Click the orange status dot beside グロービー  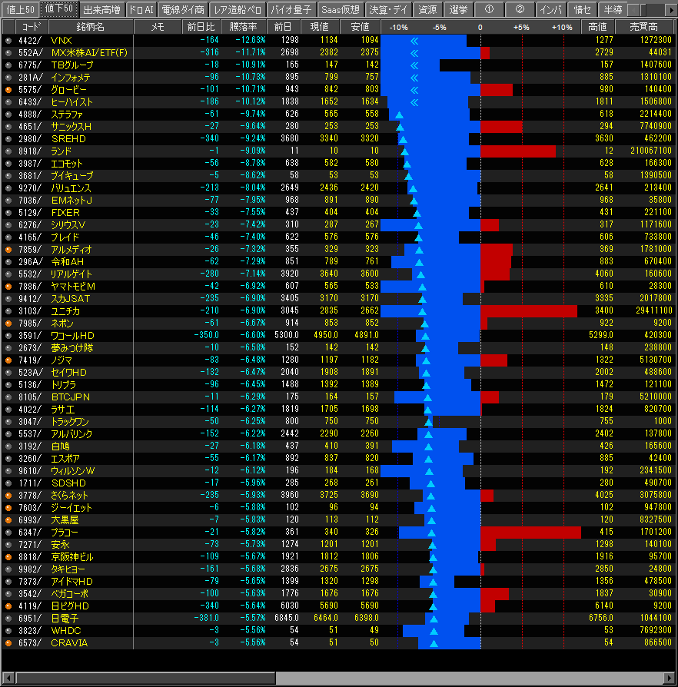click(8, 90)
